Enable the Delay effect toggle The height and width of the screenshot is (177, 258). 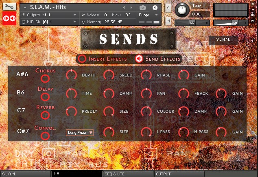click(45, 97)
